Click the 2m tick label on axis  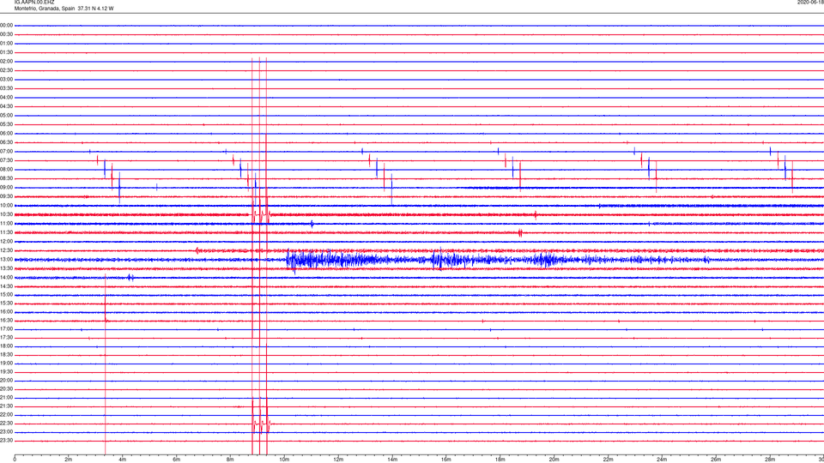click(x=69, y=460)
